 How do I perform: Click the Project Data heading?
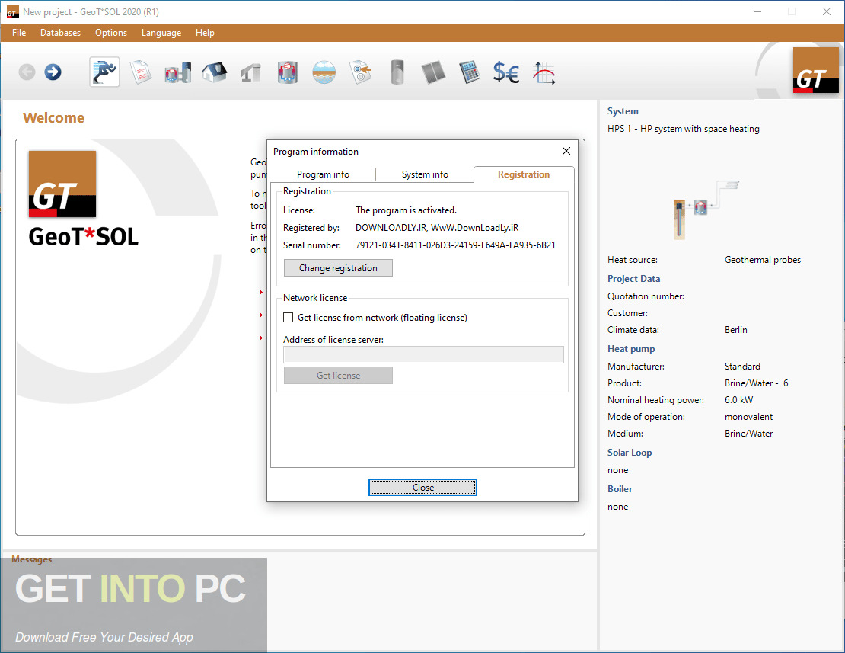point(633,279)
